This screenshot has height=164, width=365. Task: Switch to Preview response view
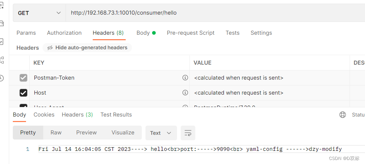(x=86, y=133)
